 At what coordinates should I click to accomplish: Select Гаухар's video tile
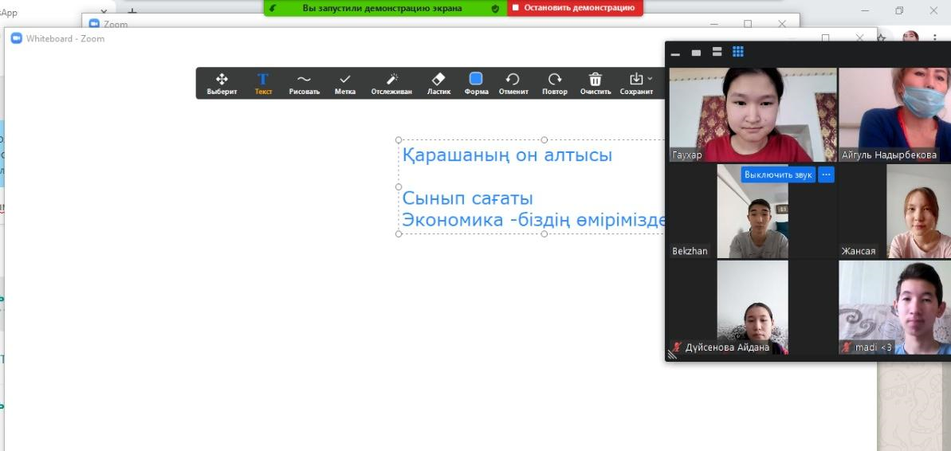coord(753,115)
